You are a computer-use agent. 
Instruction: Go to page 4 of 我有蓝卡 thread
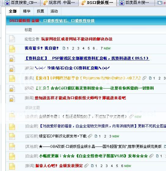pos(83,48)
